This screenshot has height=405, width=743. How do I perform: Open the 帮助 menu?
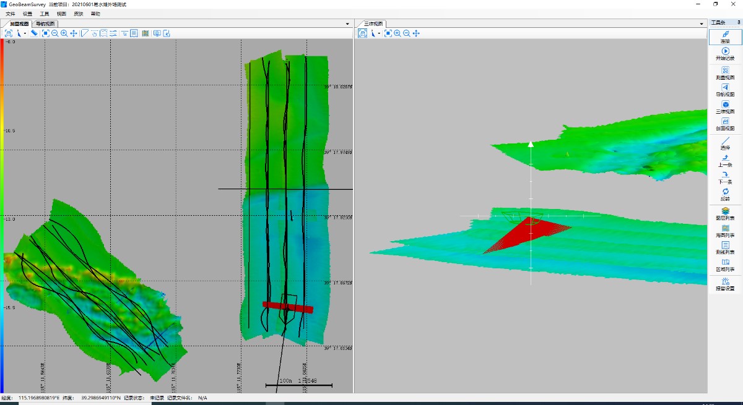pos(95,14)
